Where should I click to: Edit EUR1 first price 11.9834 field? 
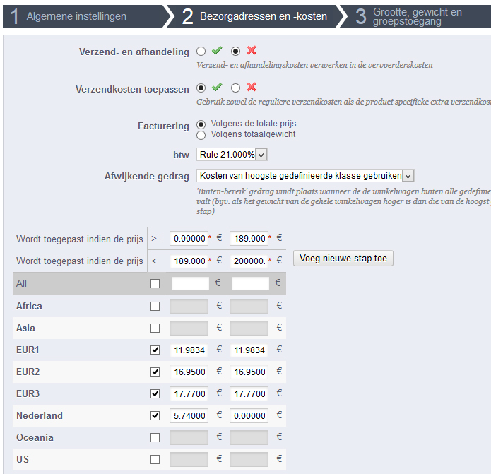[189, 350]
